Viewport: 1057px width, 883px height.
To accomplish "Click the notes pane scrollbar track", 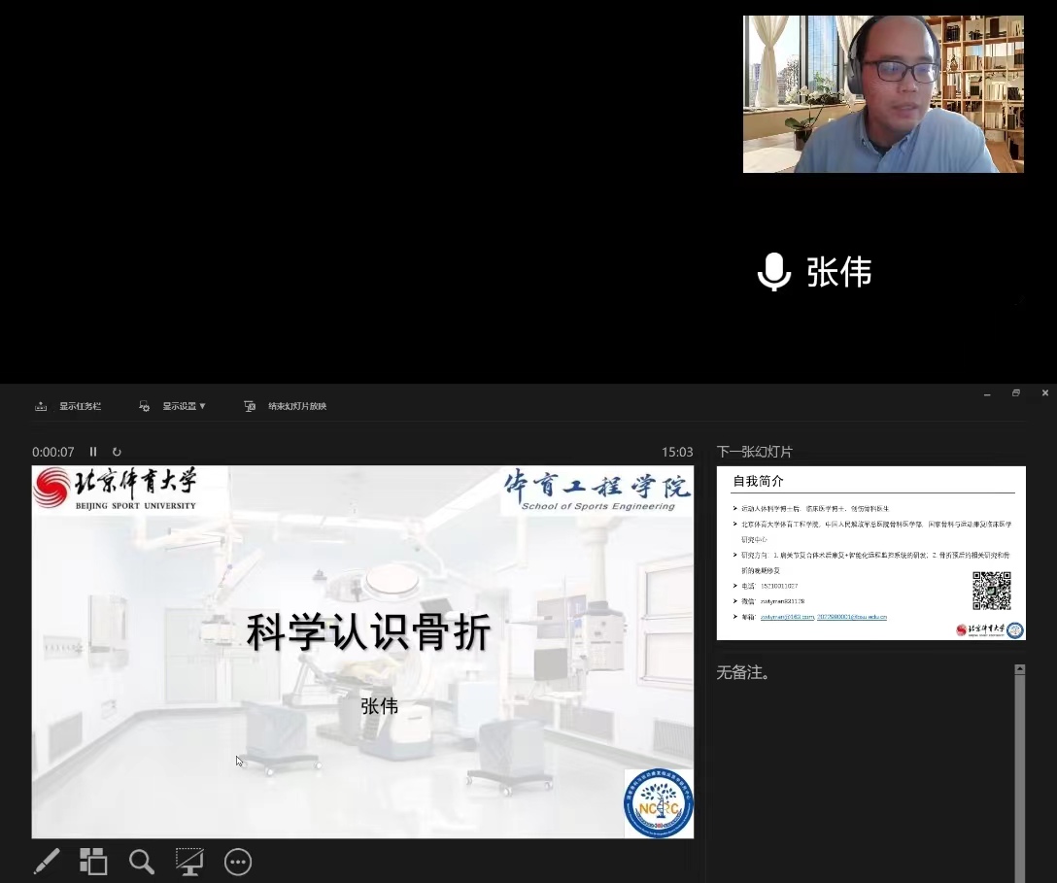I will pos(1019,777).
